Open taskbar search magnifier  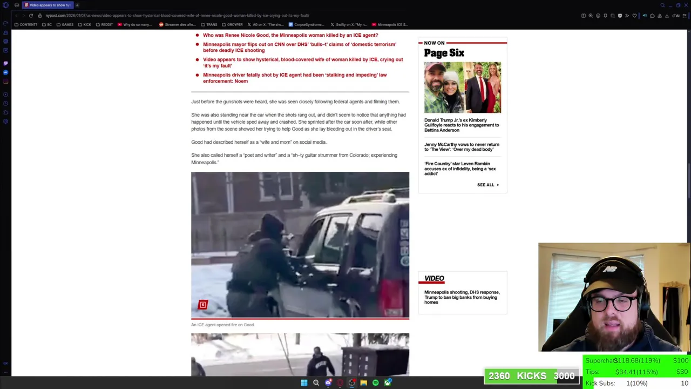click(316, 383)
